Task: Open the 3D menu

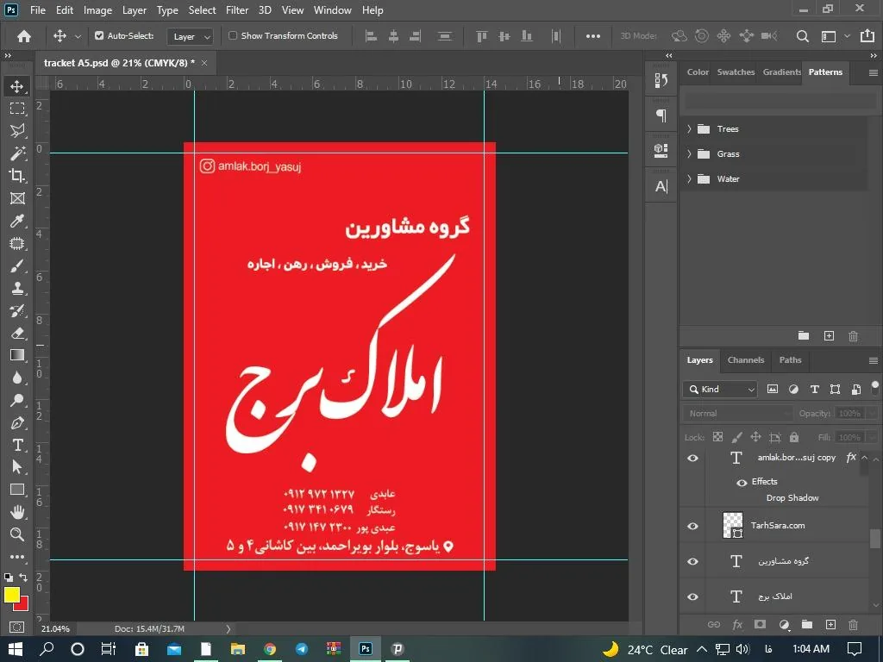Action: pyautogui.click(x=265, y=10)
